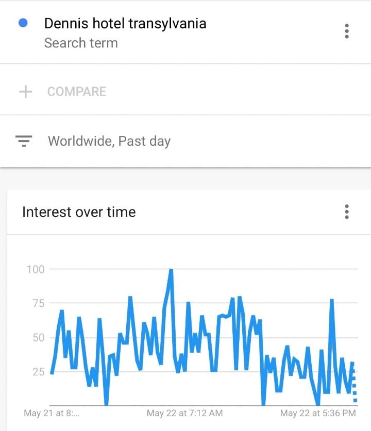Click the 75 gridline value label
This screenshot has width=371, height=431.
[x=38, y=303]
